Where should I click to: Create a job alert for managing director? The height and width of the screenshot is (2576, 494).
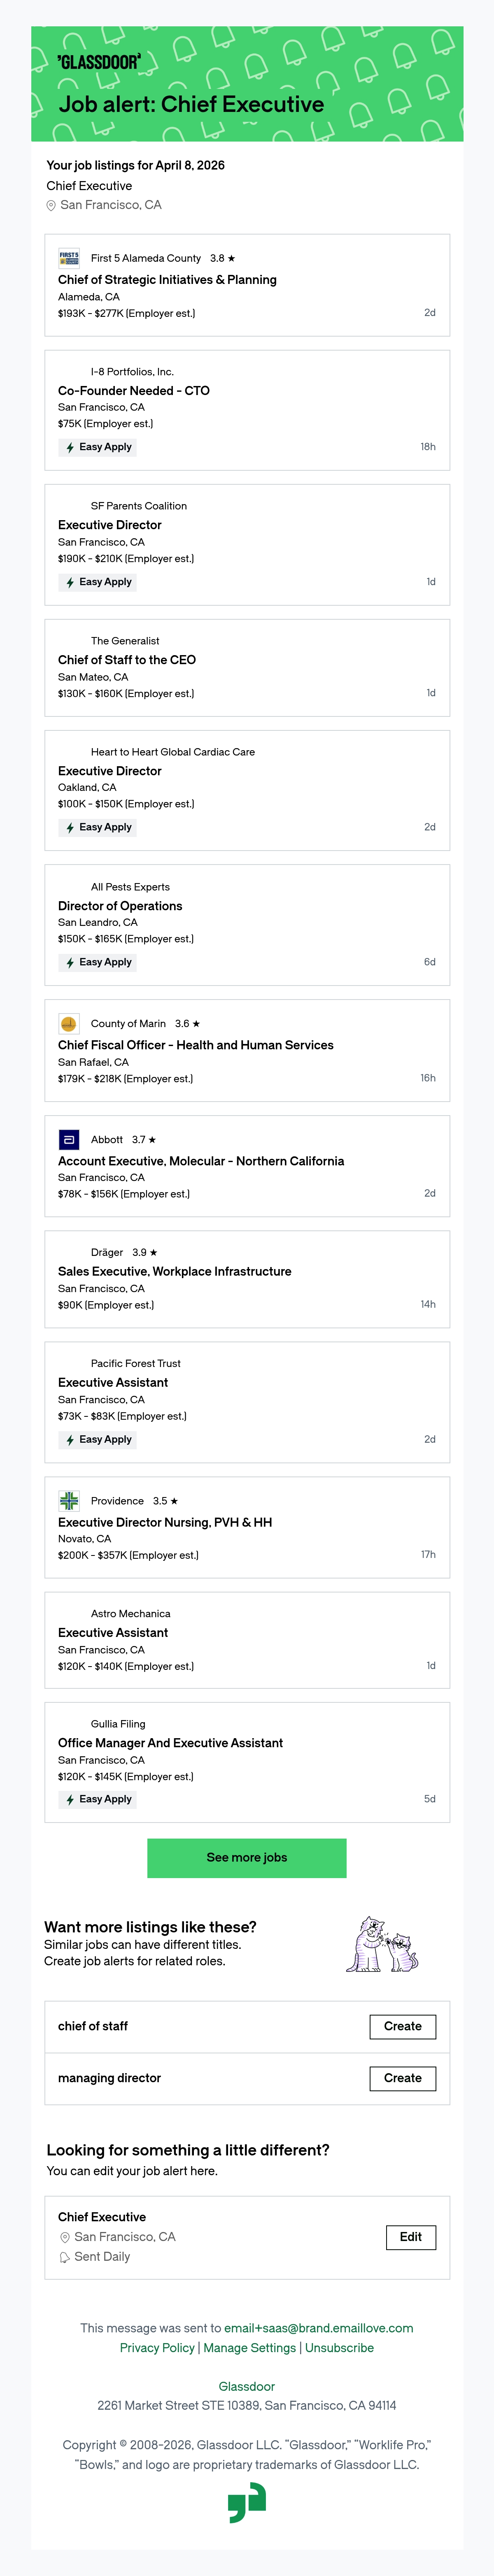point(403,2078)
